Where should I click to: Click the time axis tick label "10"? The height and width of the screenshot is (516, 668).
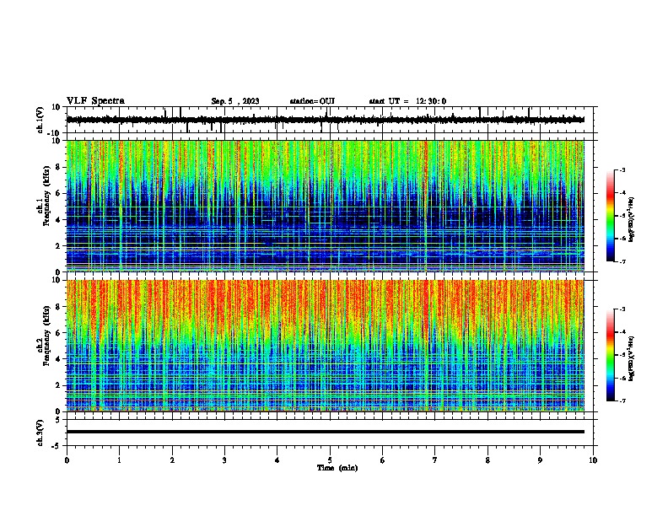tap(593, 460)
